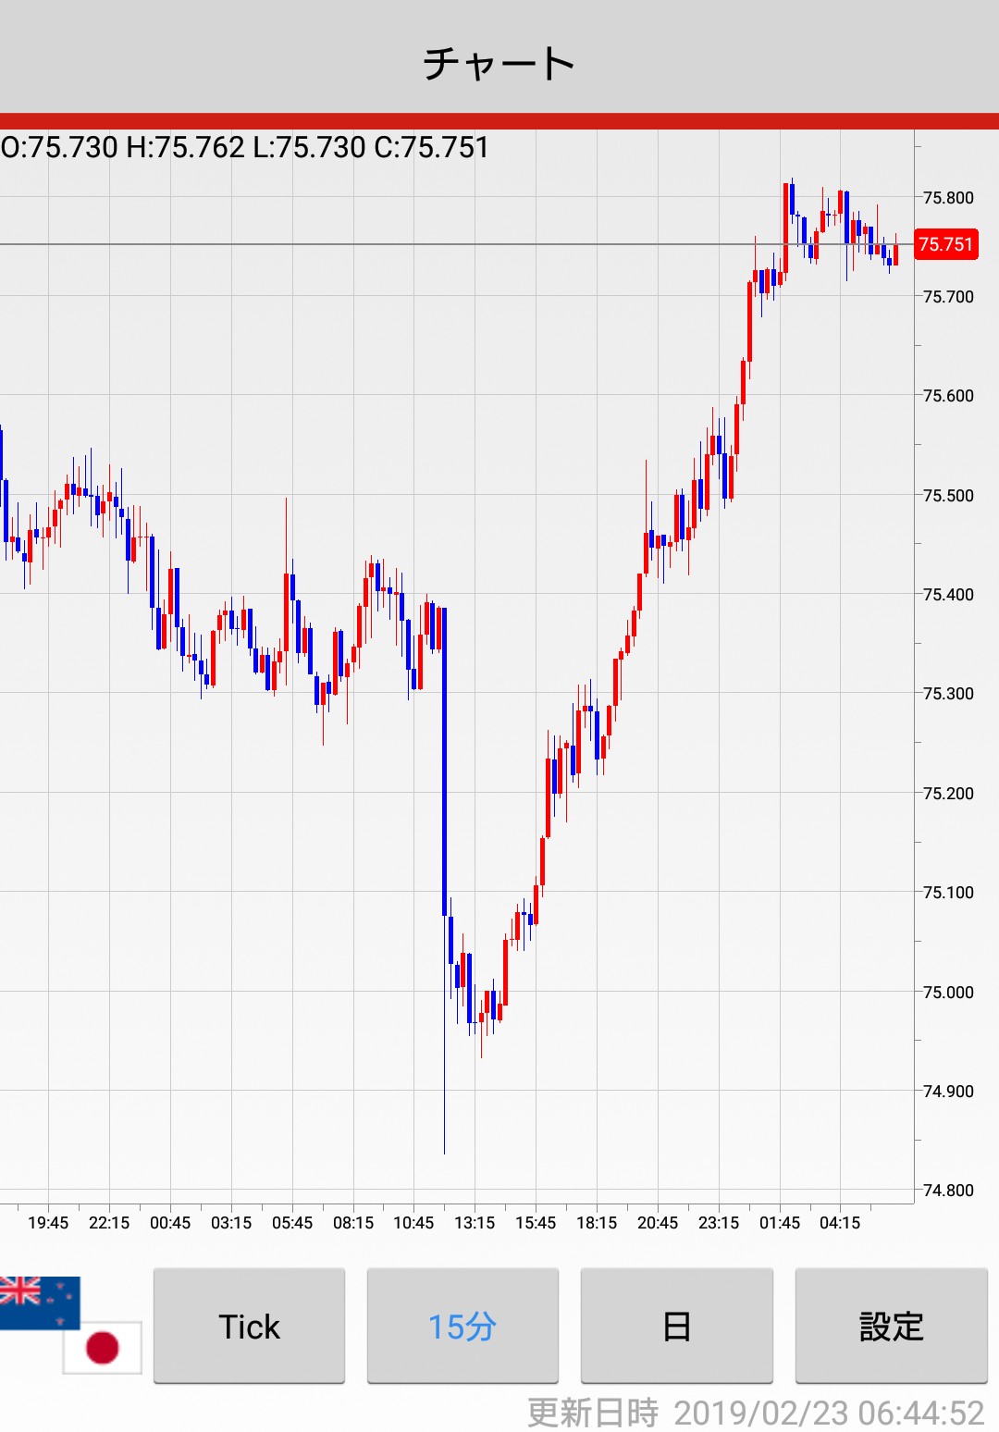Open the 設定 settings button
The height and width of the screenshot is (1432, 999).
coord(891,1326)
